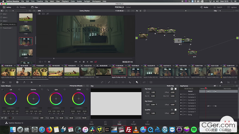Switch to the Deliver page
Image resolution: width=239 pixels, height=134 pixels.
pos(147,123)
